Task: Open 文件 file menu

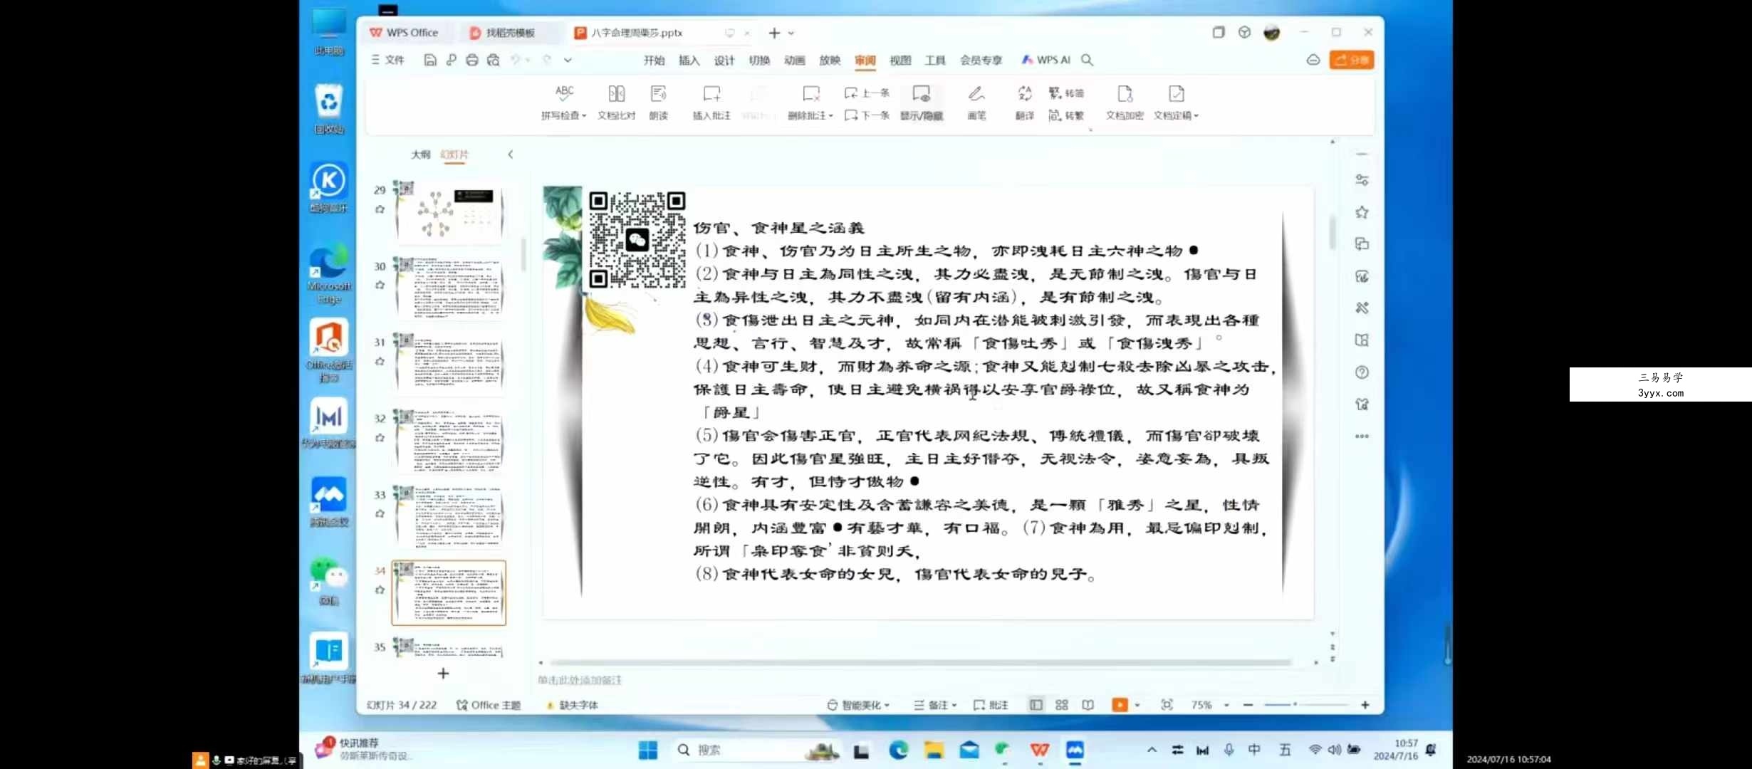Action: click(x=388, y=60)
